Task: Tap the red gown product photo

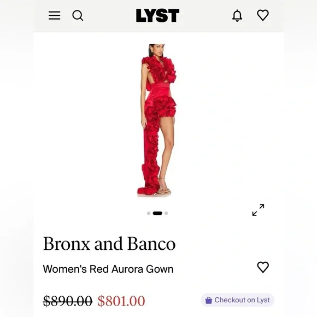Action: point(157,120)
